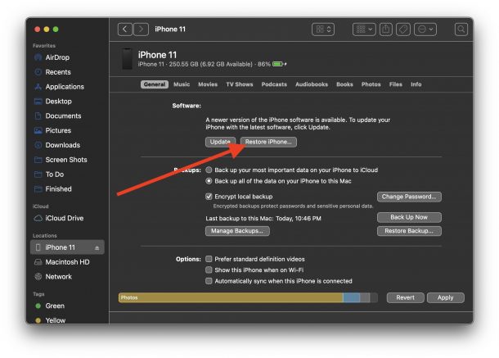Open the group-by grid dropdown
This screenshot has height=358, width=499.
tap(364, 29)
